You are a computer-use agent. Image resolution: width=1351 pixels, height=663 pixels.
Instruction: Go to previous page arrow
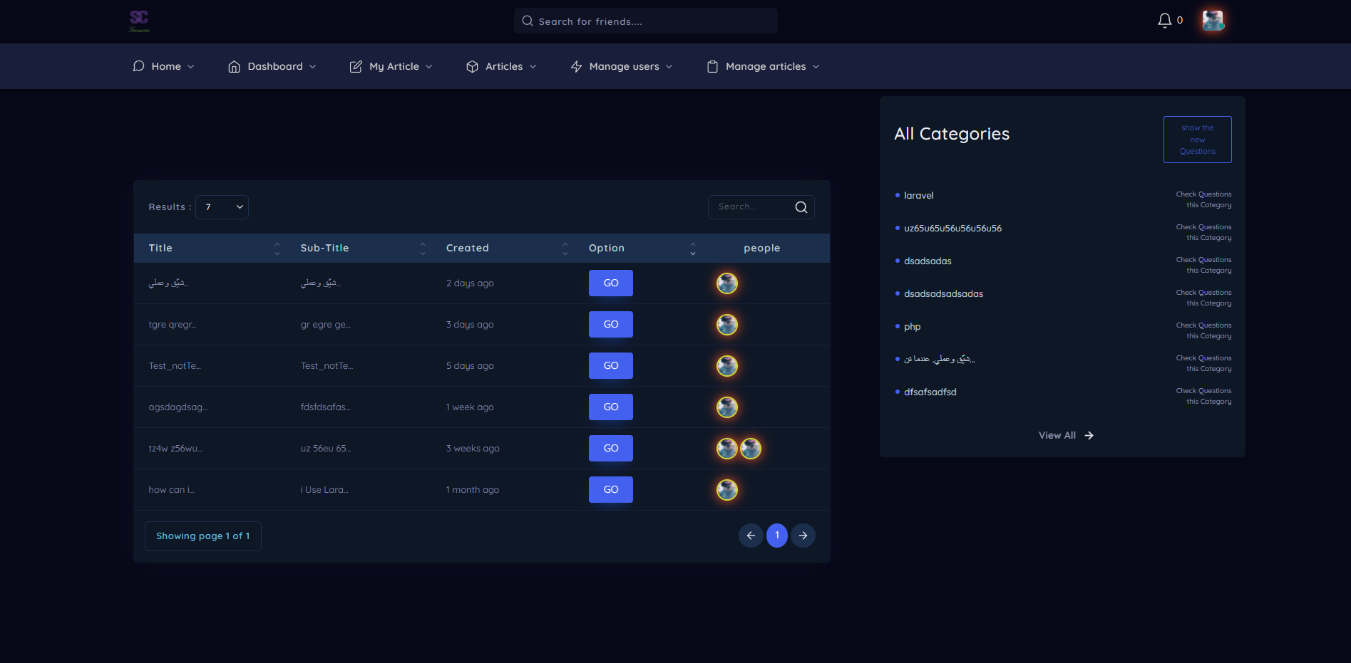tap(751, 536)
